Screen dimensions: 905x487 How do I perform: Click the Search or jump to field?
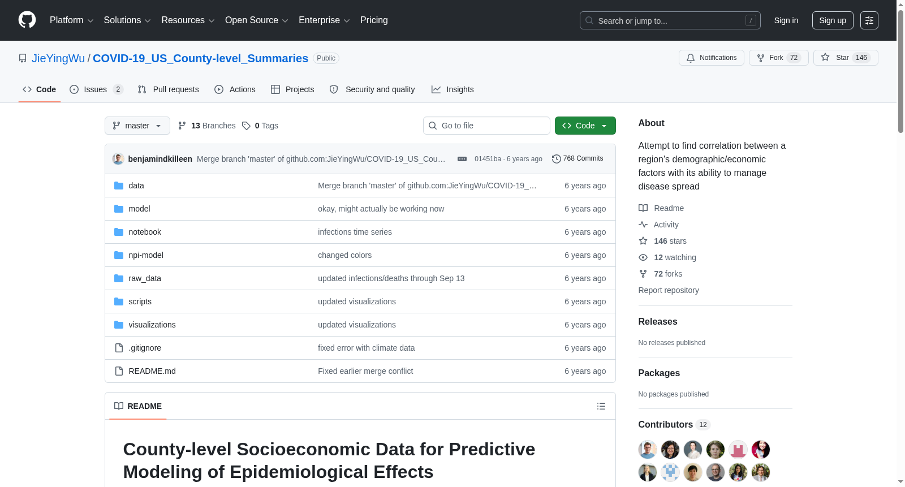[670, 20]
